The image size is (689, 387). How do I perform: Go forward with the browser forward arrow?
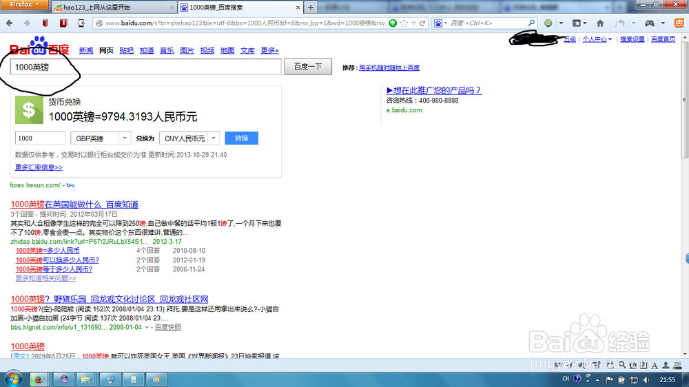(27, 23)
